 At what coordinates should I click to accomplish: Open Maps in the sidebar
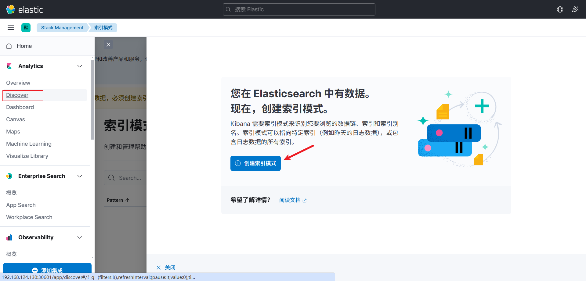[x=13, y=132]
